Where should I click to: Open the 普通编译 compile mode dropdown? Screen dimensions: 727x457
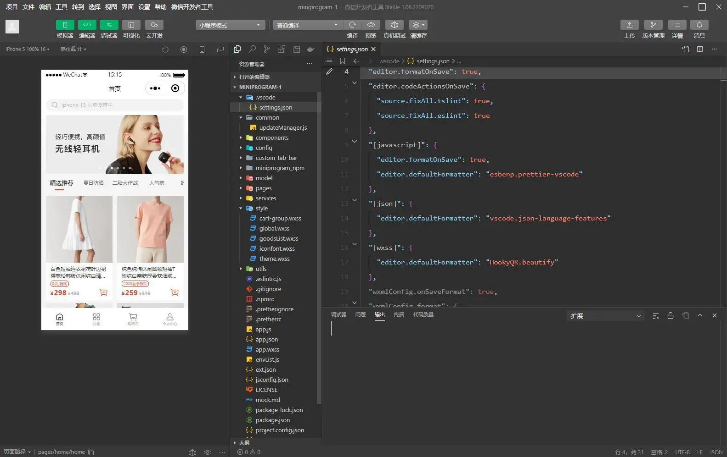click(307, 25)
